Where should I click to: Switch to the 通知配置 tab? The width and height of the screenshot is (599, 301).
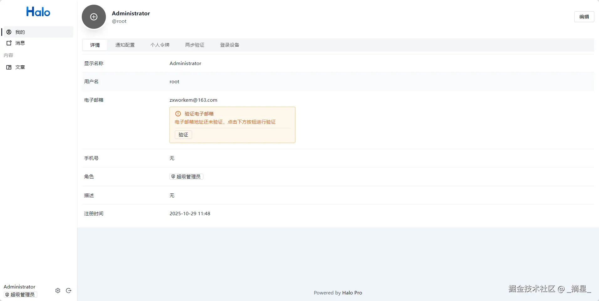click(125, 45)
